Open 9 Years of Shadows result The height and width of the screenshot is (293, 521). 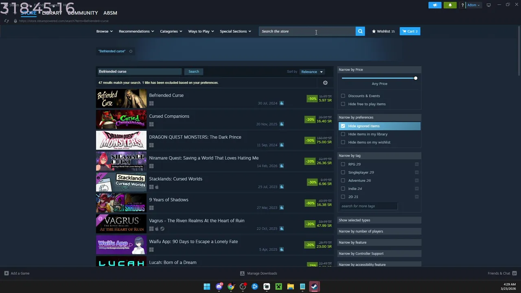pos(215,203)
